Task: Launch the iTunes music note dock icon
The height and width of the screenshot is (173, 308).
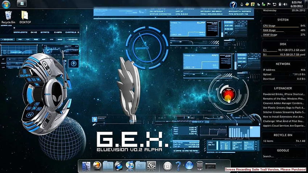Action: tap(129, 166)
